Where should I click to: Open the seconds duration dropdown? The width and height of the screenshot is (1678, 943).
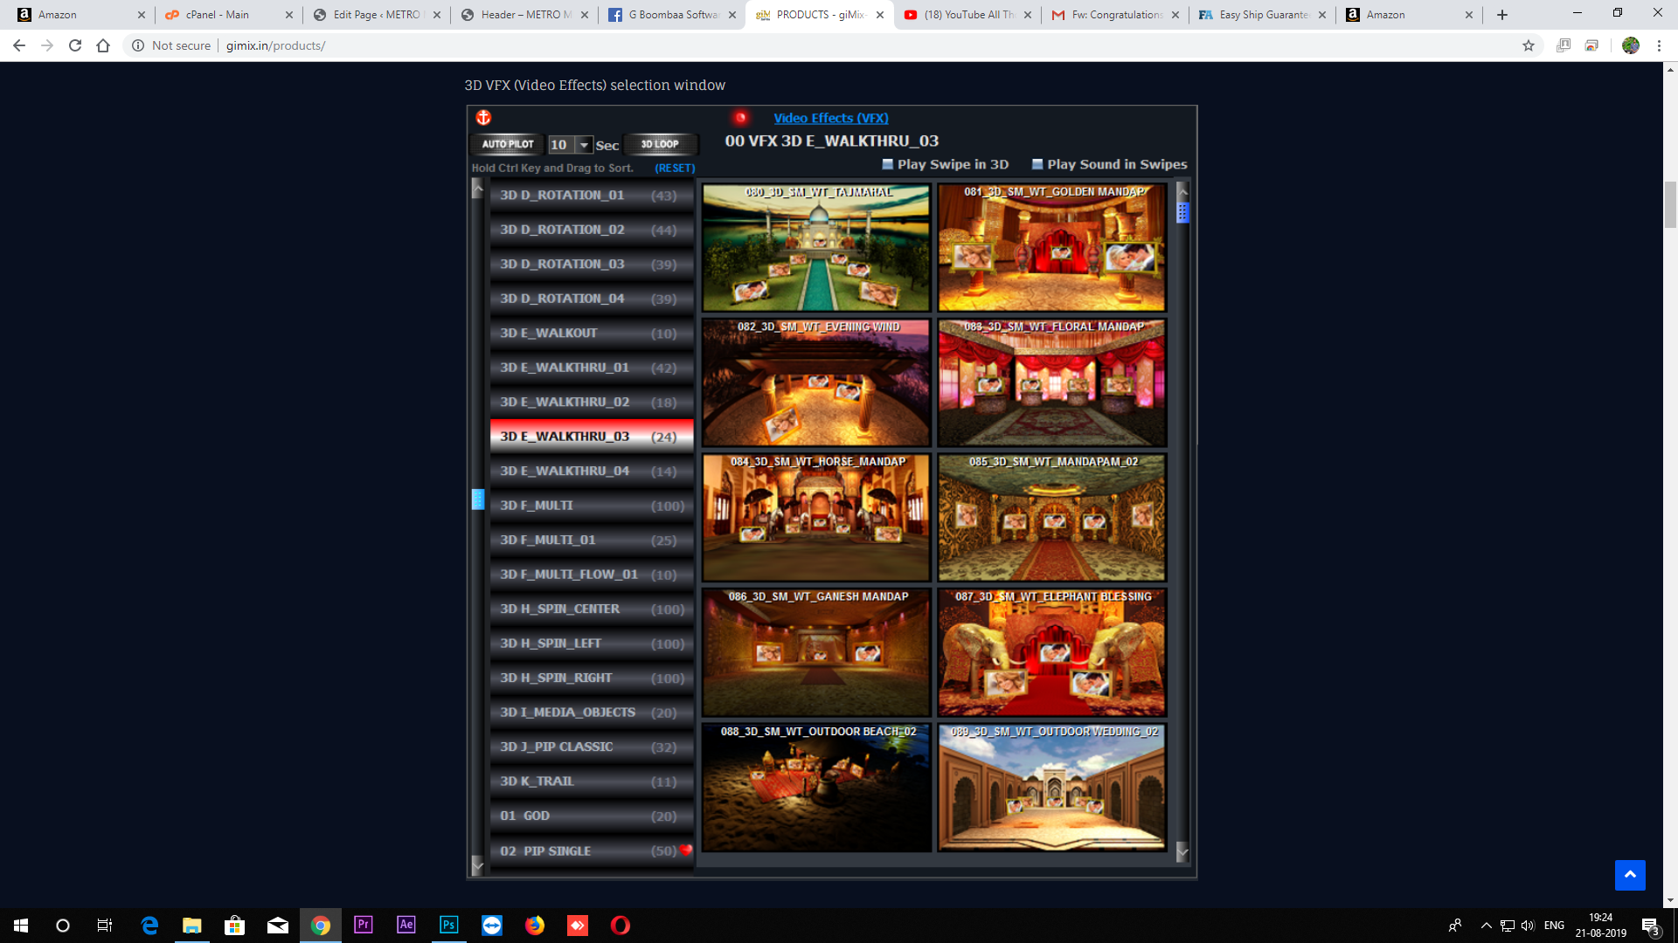click(584, 144)
